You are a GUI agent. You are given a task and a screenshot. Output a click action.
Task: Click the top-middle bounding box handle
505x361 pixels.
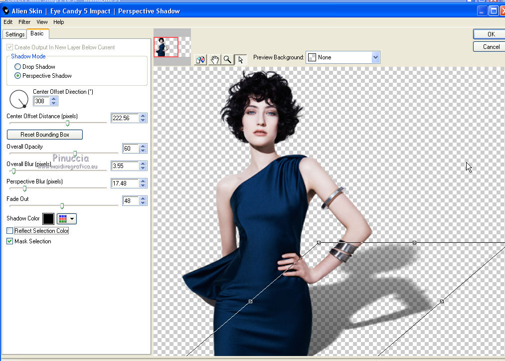pyautogui.click(x=414, y=242)
